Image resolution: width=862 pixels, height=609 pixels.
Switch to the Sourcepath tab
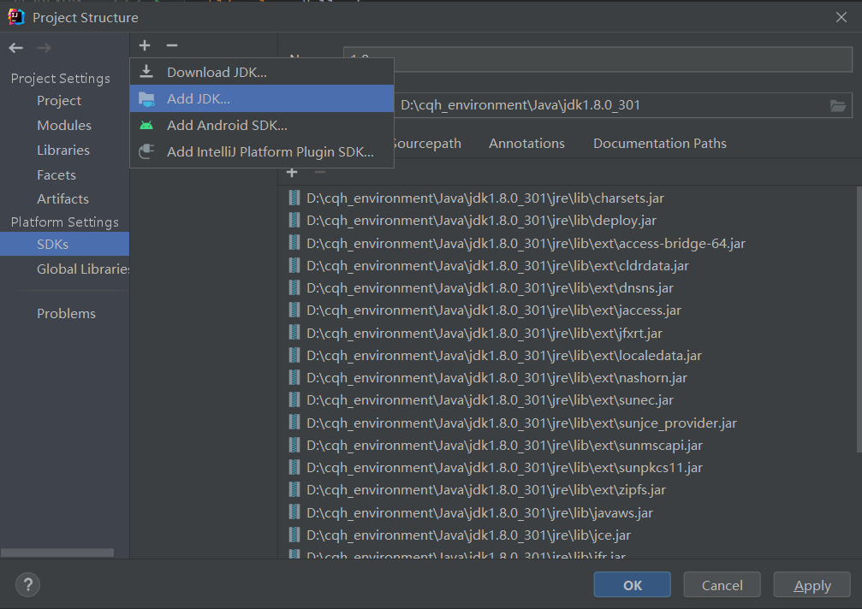[427, 144]
